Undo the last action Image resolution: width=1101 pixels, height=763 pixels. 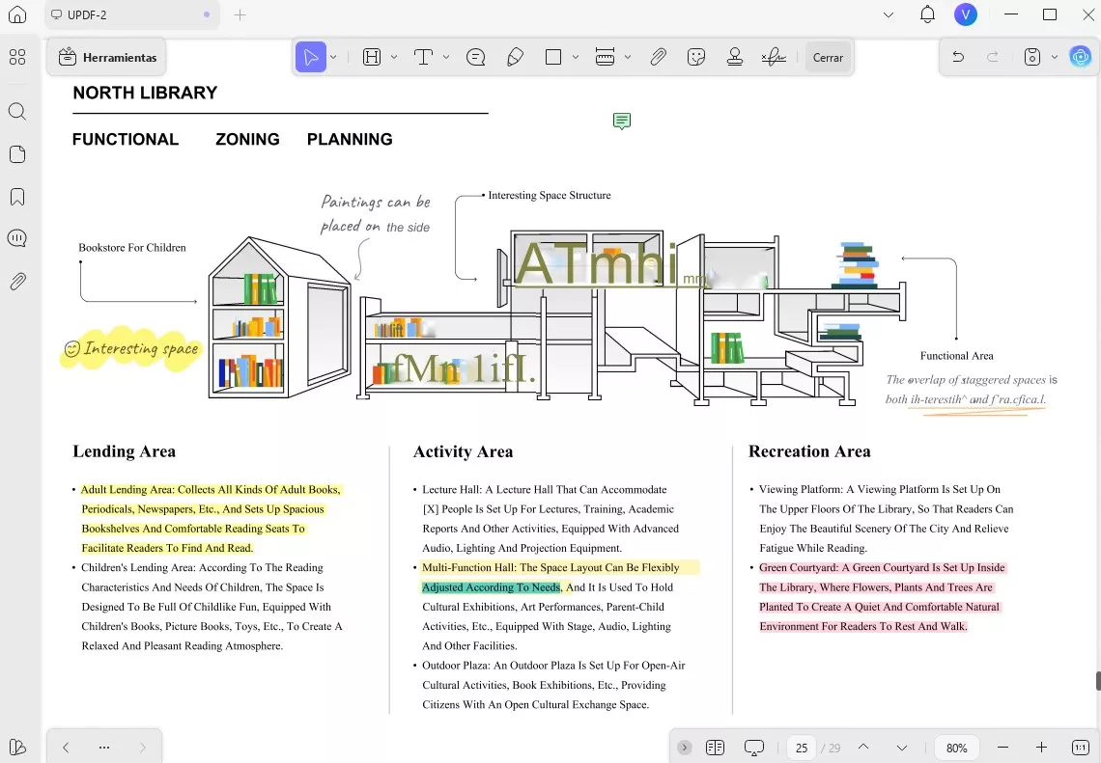tap(958, 57)
